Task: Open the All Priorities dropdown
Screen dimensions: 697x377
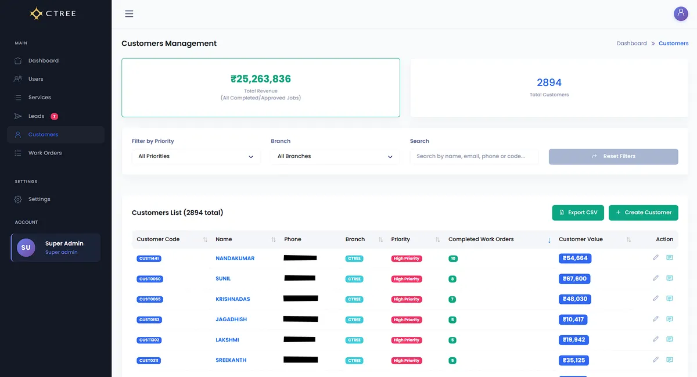Action: 196,156
